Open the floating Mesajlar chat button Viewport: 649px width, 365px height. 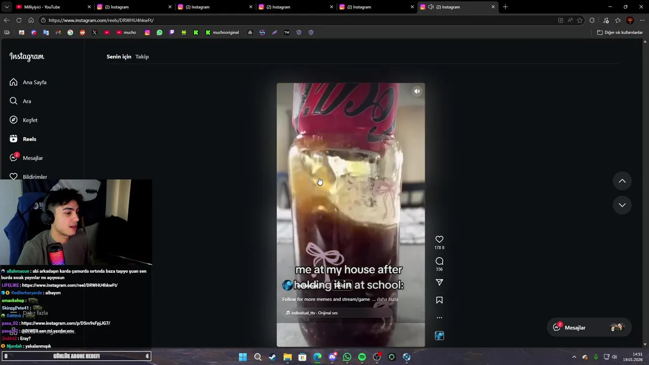pos(589,327)
